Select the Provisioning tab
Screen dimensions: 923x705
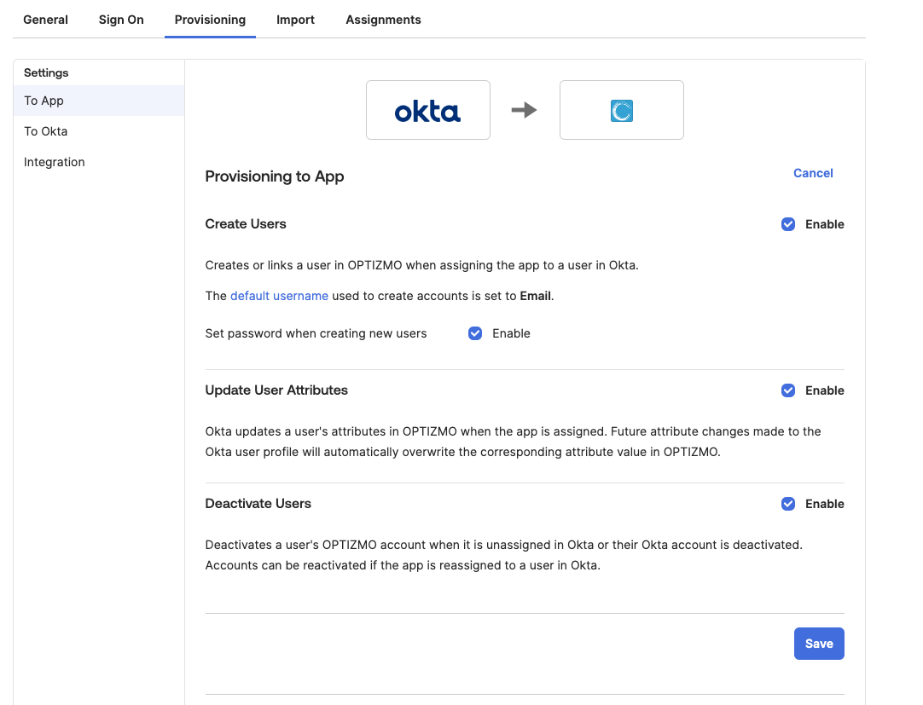pyautogui.click(x=210, y=20)
